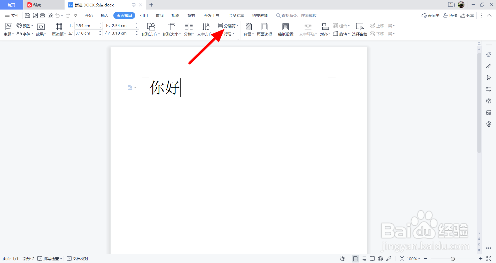Switch to outline view in status bar

[x=364, y=259]
